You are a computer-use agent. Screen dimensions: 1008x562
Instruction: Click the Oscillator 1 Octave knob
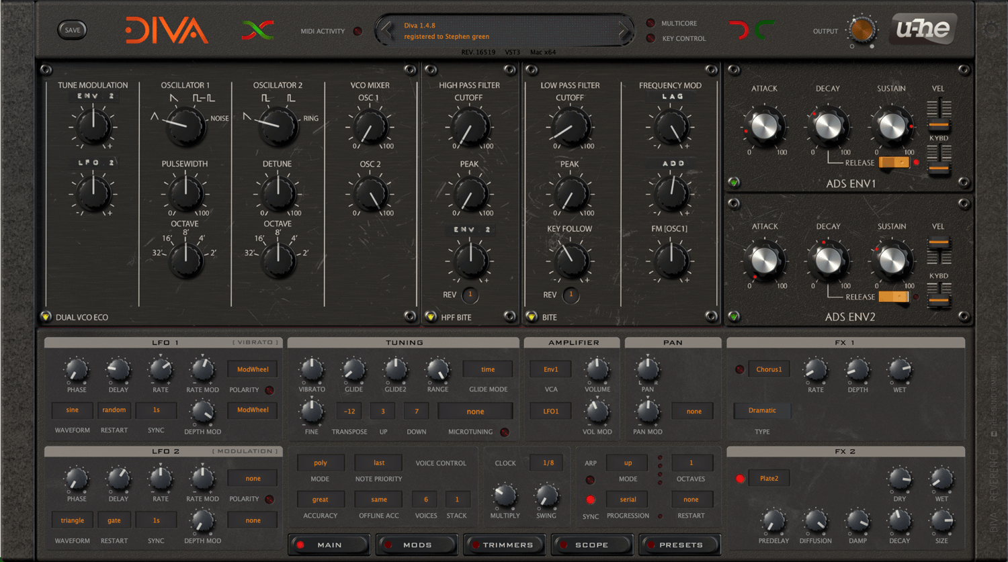point(185,261)
